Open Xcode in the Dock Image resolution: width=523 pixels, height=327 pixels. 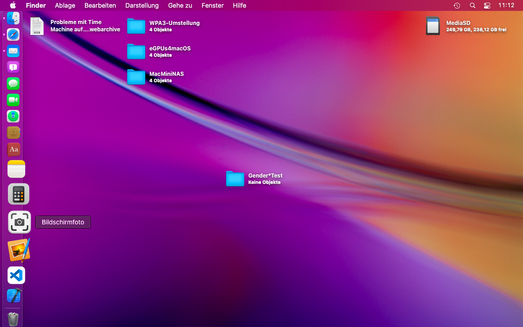coord(14,296)
